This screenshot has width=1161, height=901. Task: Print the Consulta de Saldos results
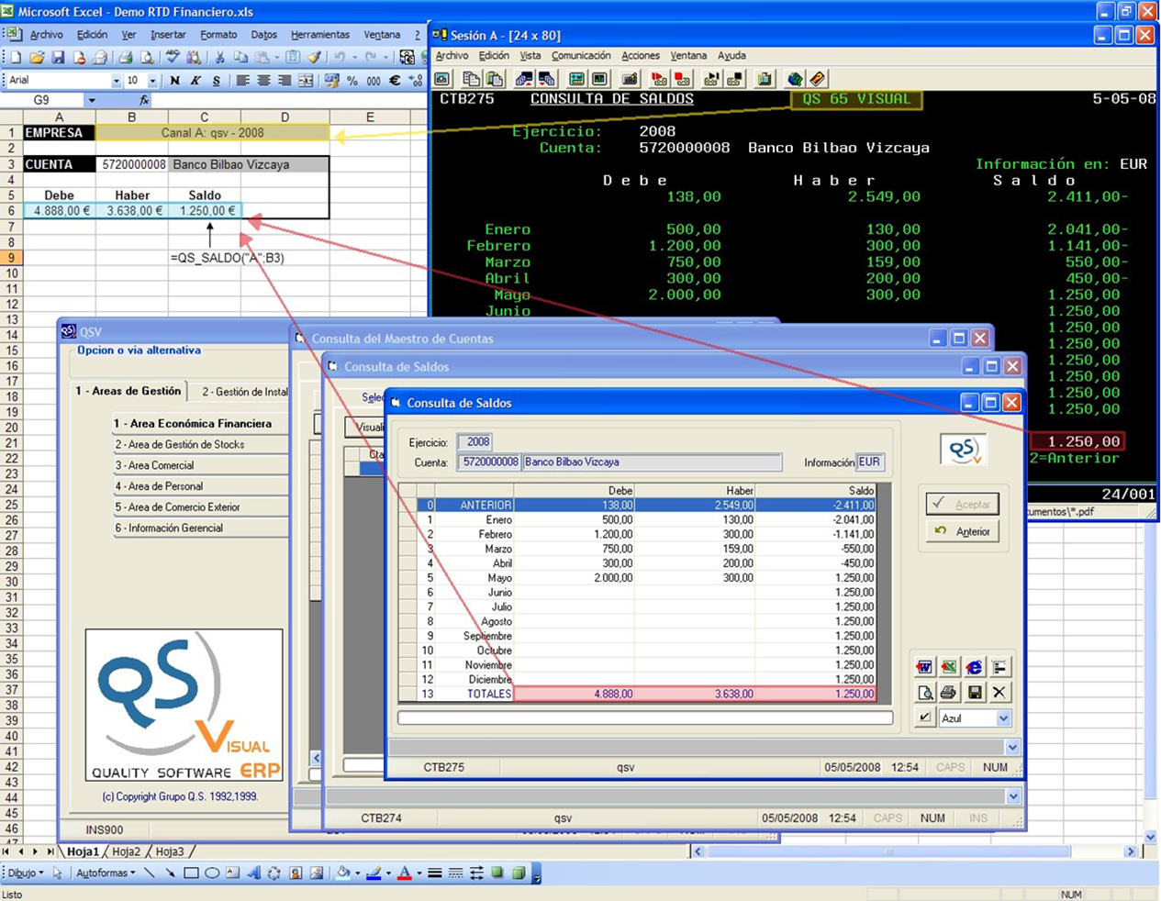tap(947, 692)
